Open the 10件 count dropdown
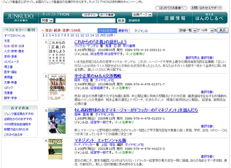Viewport: 231px width, 168px height. [207, 30]
